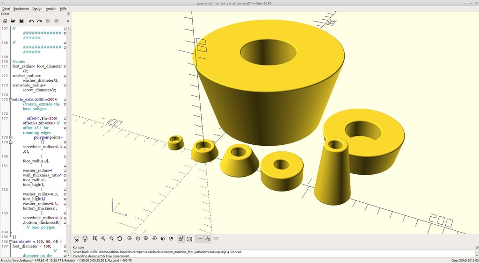The height and width of the screenshot is (263, 479).
Task: Reset the view with the circular arrow icon
Action: tap(120, 239)
